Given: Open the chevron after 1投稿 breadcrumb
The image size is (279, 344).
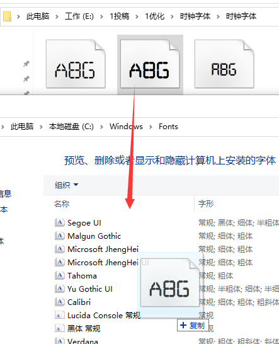Looking at the screenshot, I should point(137,16).
